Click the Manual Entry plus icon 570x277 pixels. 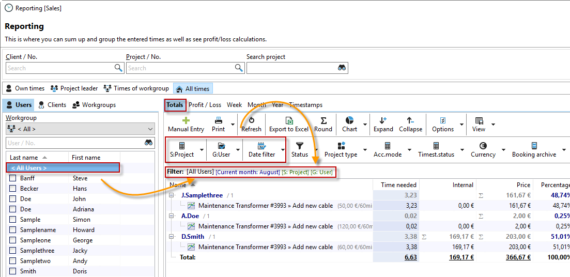(186, 120)
